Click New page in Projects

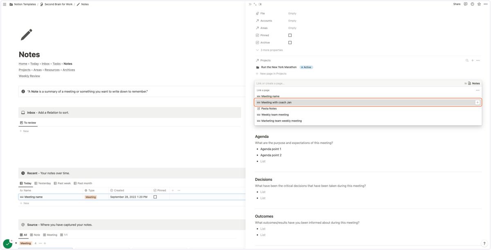(x=271, y=74)
